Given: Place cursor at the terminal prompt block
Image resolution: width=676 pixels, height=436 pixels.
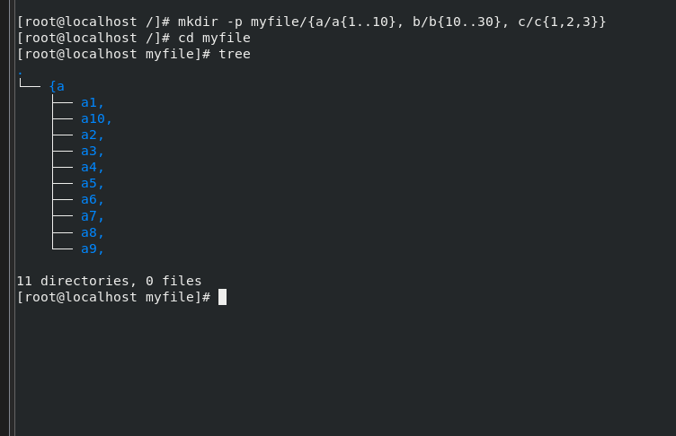Looking at the screenshot, I should coord(222,297).
